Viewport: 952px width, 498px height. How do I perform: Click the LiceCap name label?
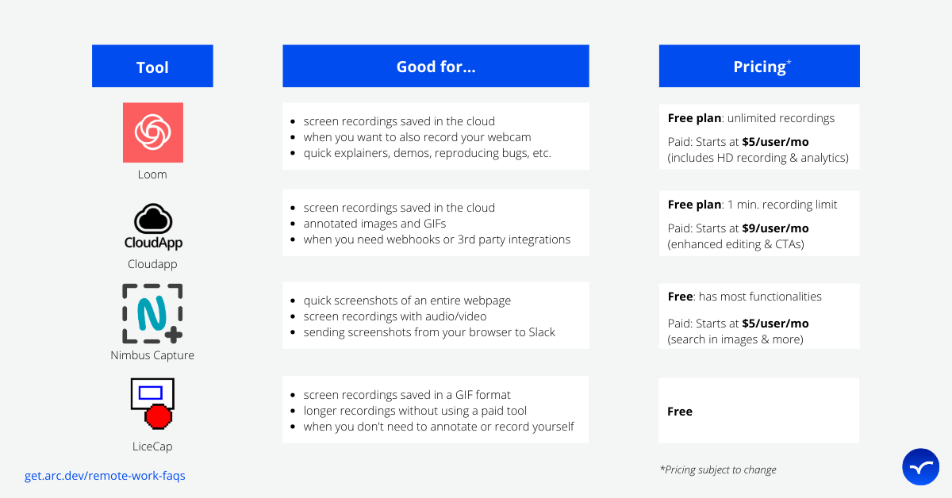[152, 446]
